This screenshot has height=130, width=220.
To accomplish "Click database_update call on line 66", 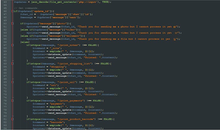I will (68, 73).
